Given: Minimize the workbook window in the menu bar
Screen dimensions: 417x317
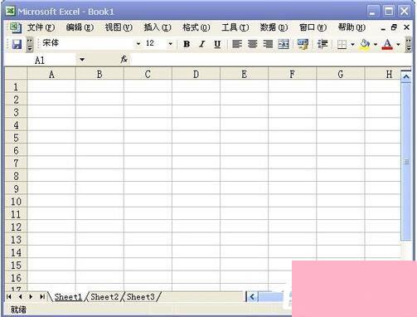Looking at the screenshot, I should pyautogui.click(x=383, y=28).
